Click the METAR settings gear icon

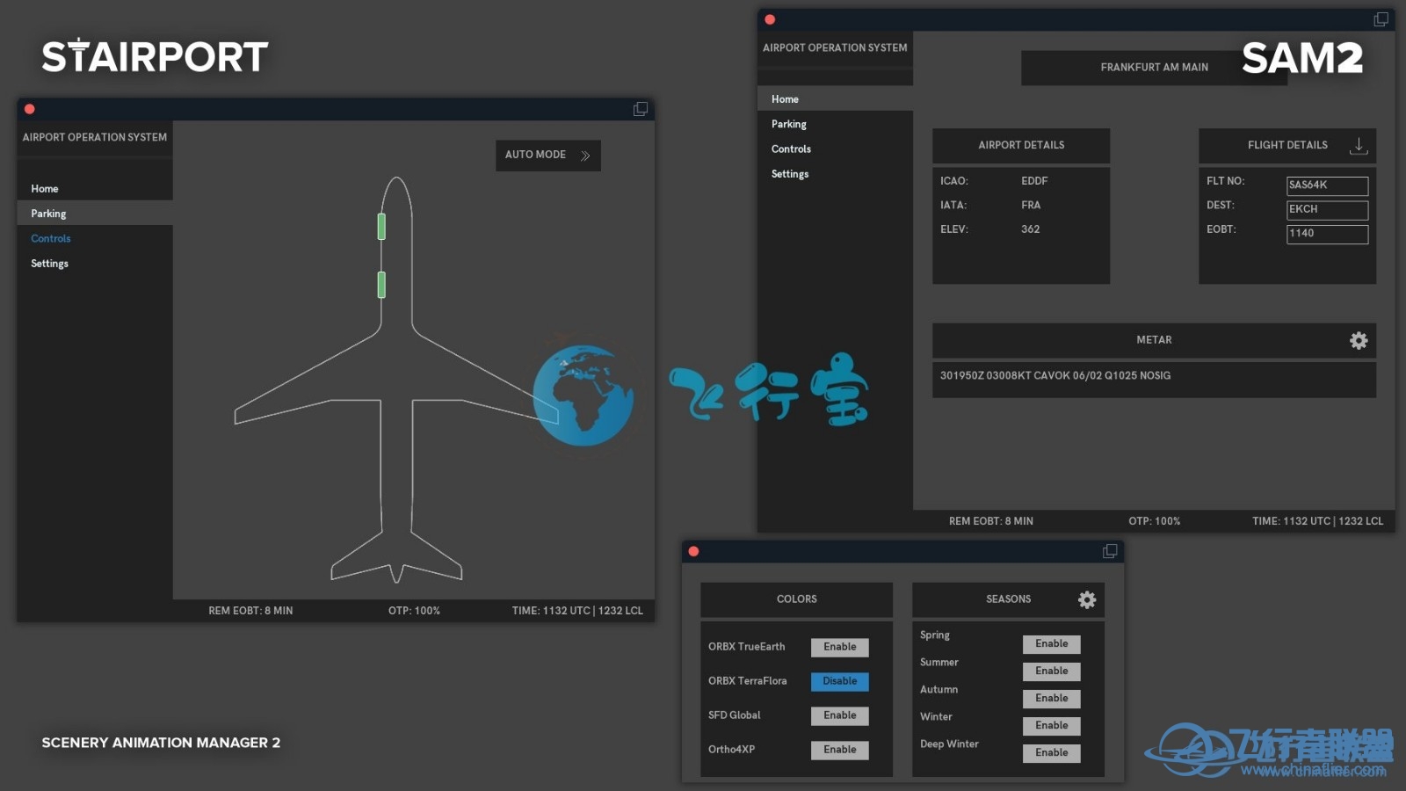pos(1359,341)
